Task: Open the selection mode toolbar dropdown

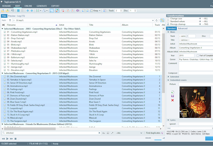Action: click(x=41, y=11)
